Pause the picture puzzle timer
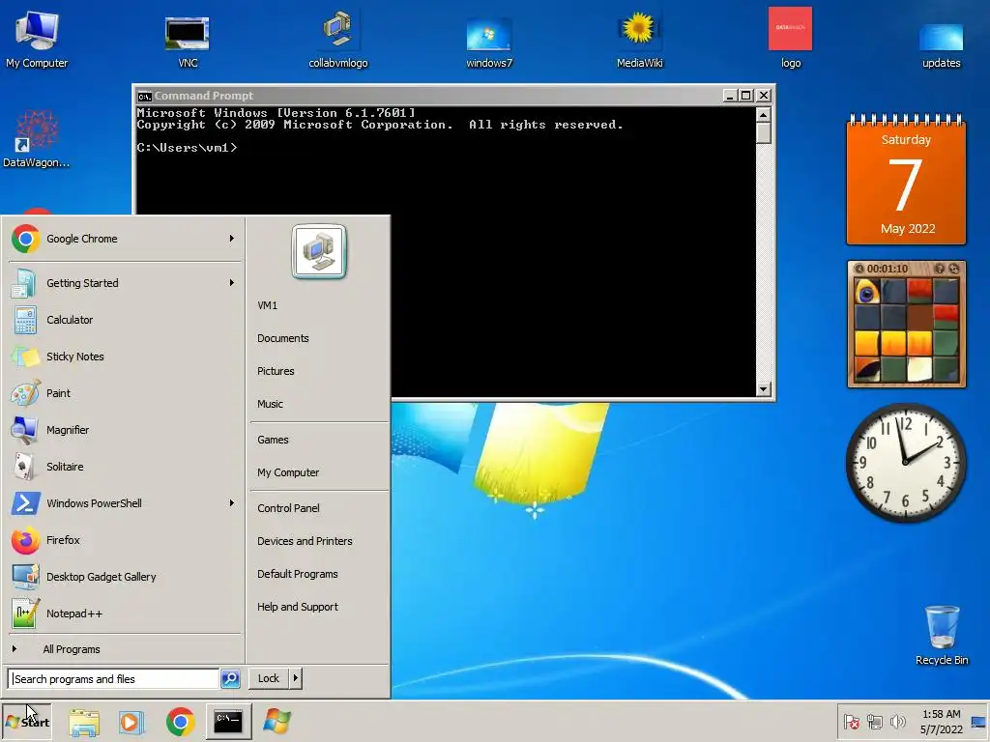990x742 pixels. 859,269
